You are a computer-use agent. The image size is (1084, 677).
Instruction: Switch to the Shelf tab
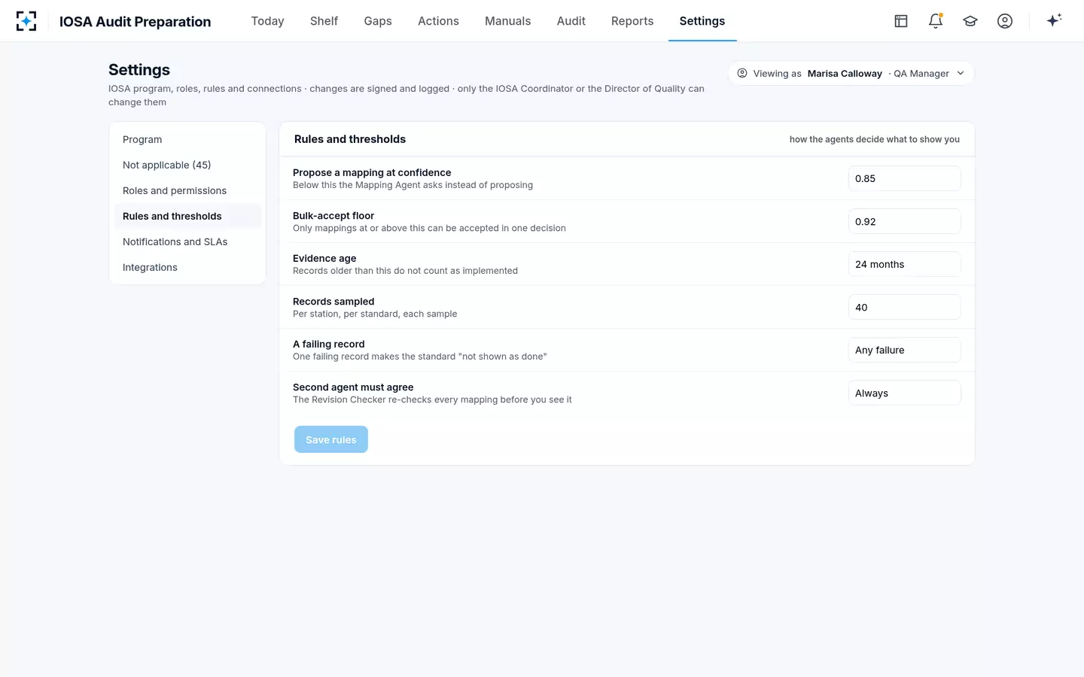click(x=324, y=21)
